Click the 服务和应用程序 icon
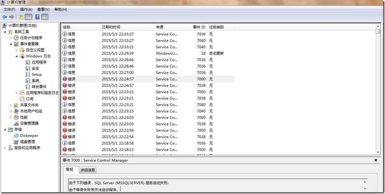Viewport: 385px width, 194px height. pos(10,148)
